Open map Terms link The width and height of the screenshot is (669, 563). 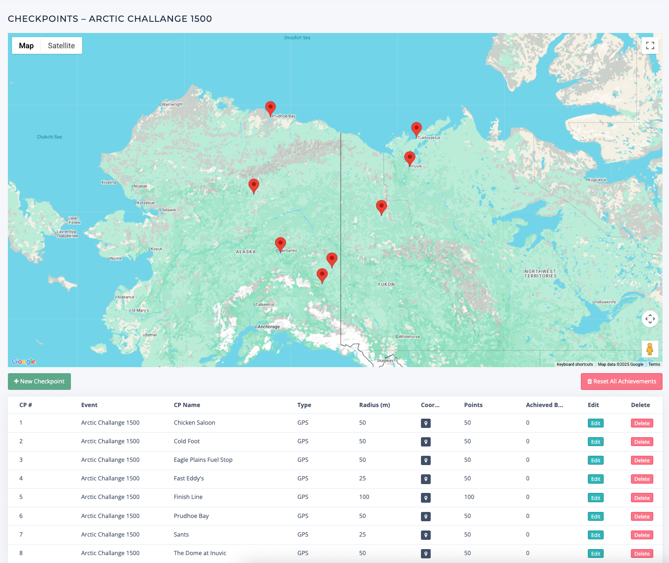(654, 364)
